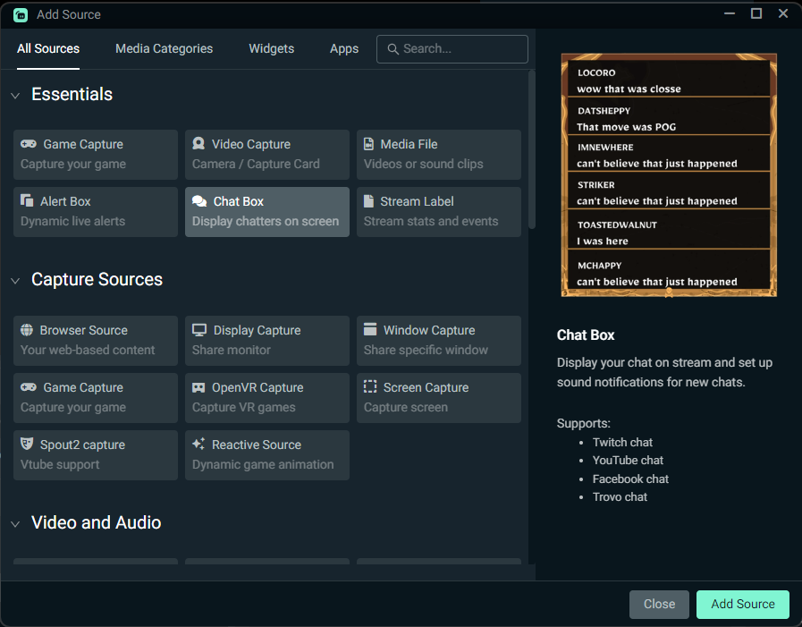The height and width of the screenshot is (627, 802).
Task: Select the Screen Capture source icon
Action: pos(369,387)
